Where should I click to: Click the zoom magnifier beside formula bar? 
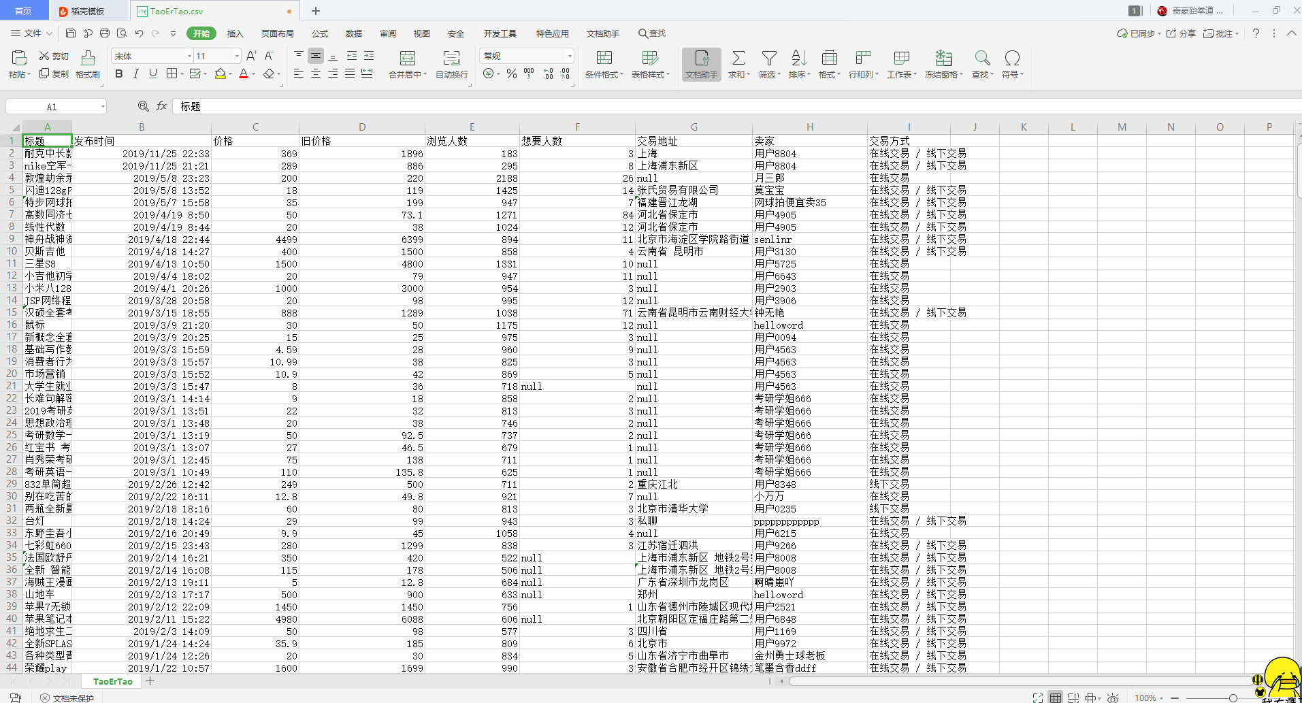[x=143, y=106]
